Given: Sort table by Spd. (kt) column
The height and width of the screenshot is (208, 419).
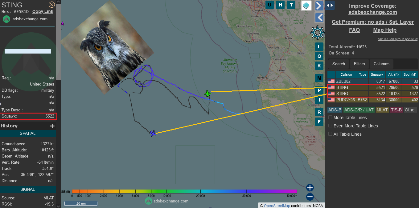Looking at the screenshot, I should click(x=410, y=74).
